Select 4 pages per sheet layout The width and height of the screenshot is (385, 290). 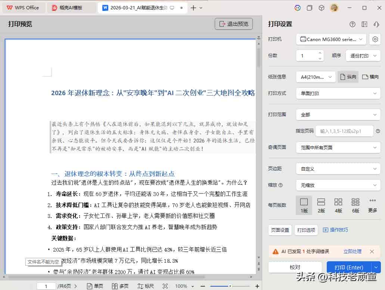point(338,205)
